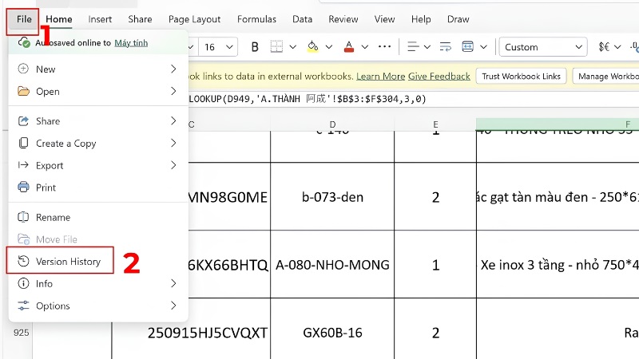This screenshot has height=359, width=639.
Task: Expand the Create a Copy submenu chevron
Action: (x=173, y=143)
